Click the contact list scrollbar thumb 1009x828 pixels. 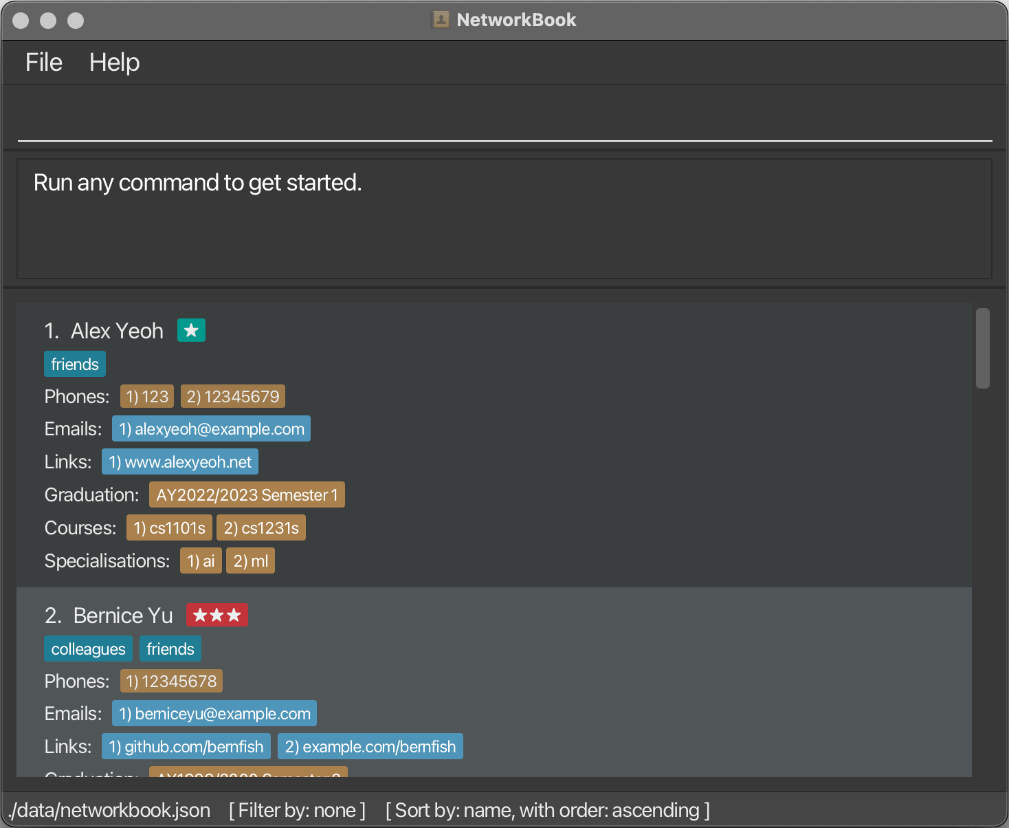click(x=983, y=348)
